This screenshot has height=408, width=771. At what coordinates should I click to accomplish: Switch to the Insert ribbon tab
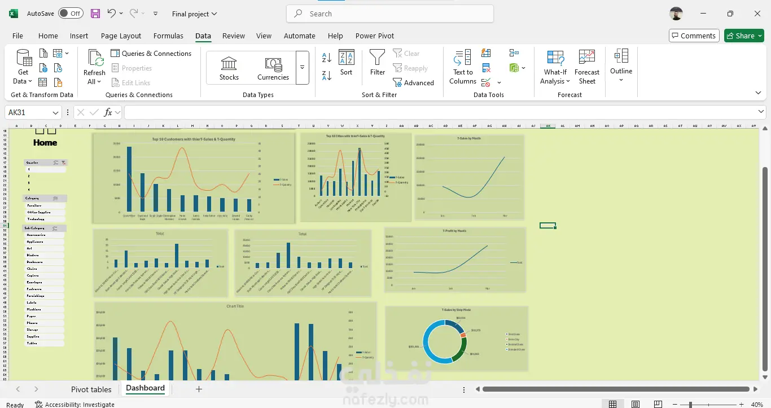tap(79, 36)
